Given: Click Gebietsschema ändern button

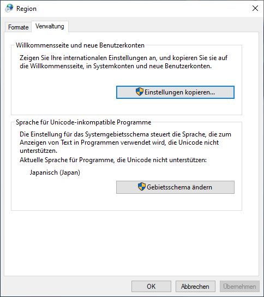Looking at the screenshot, I should (175, 187).
